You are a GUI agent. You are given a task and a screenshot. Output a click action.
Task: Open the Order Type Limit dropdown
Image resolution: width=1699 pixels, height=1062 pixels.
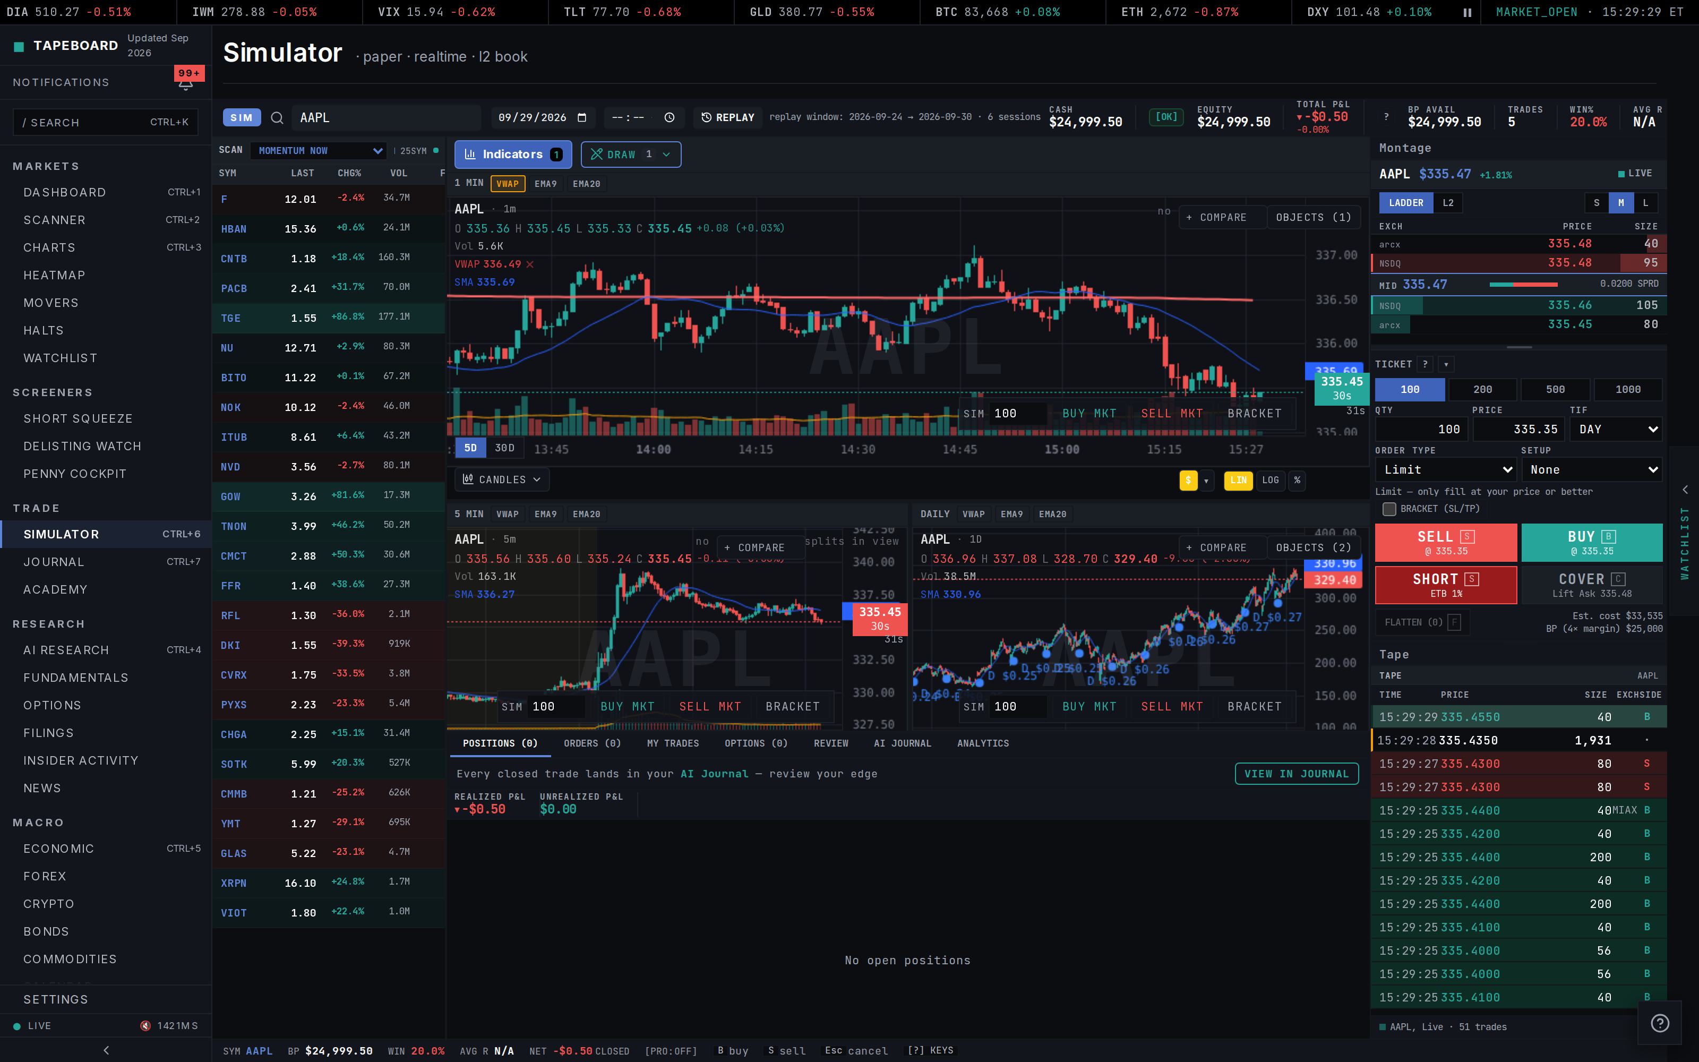pos(1446,469)
